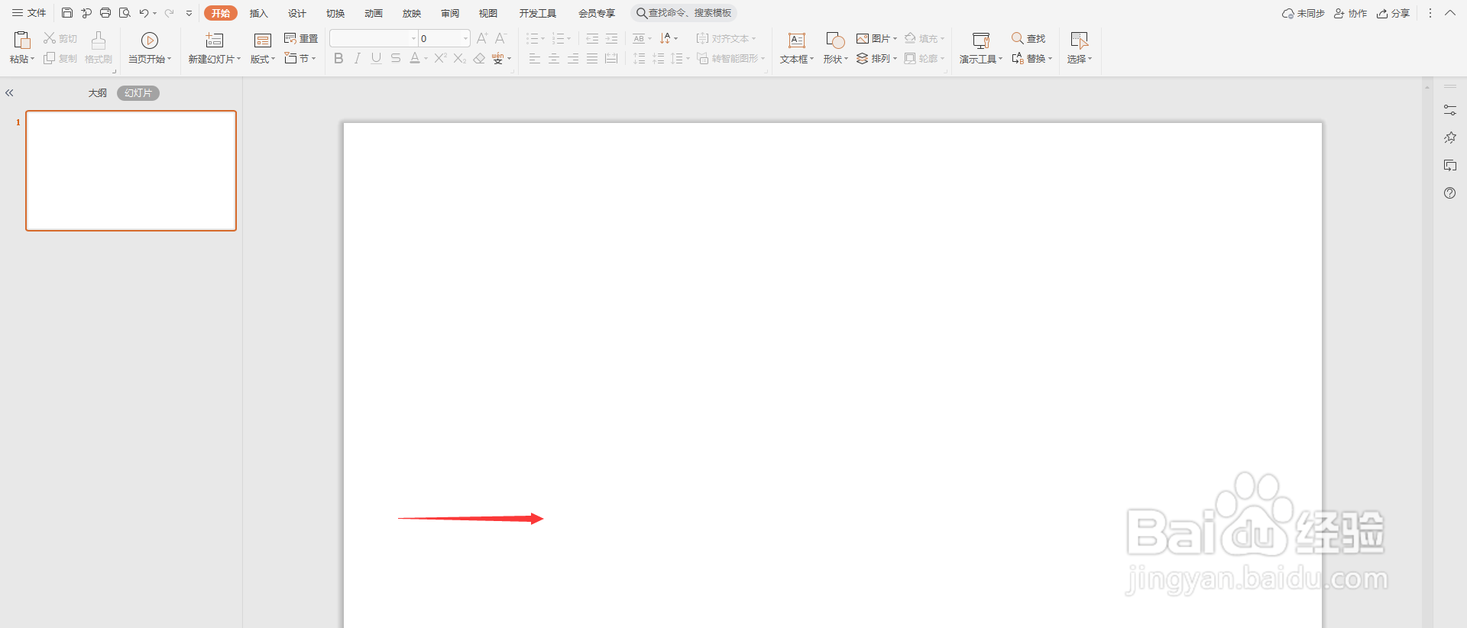This screenshot has width=1467, height=628.
Task: Open the 填充 fill color dropdown
Action: [925, 38]
